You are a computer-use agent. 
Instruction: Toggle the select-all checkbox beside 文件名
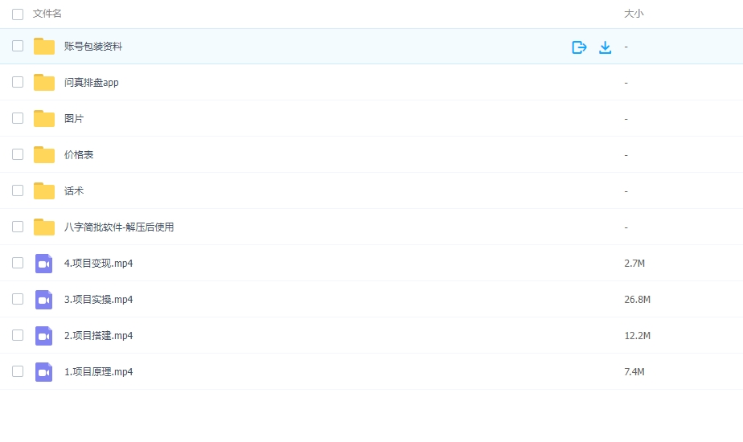(x=18, y=14)
